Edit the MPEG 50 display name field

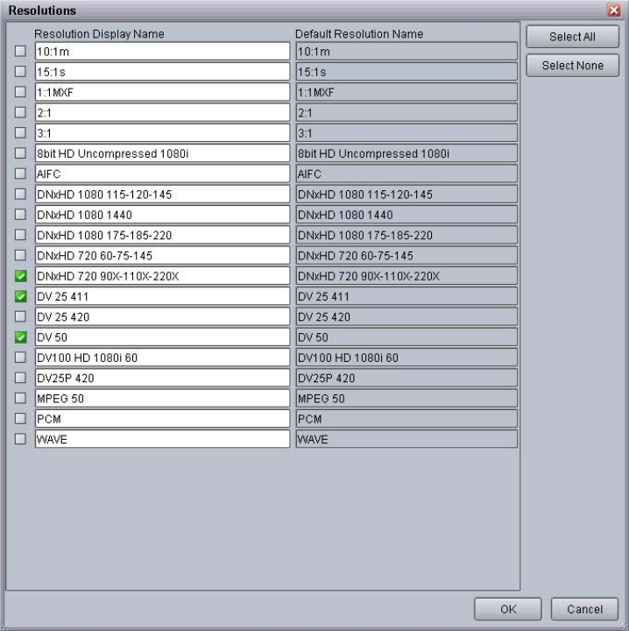point(162,398)
